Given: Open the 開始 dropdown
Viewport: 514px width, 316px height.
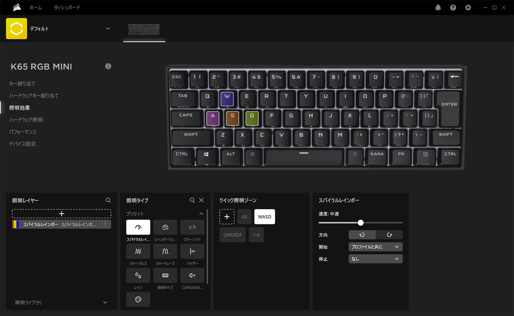Looking at the screenshot, I should point(375,247).
